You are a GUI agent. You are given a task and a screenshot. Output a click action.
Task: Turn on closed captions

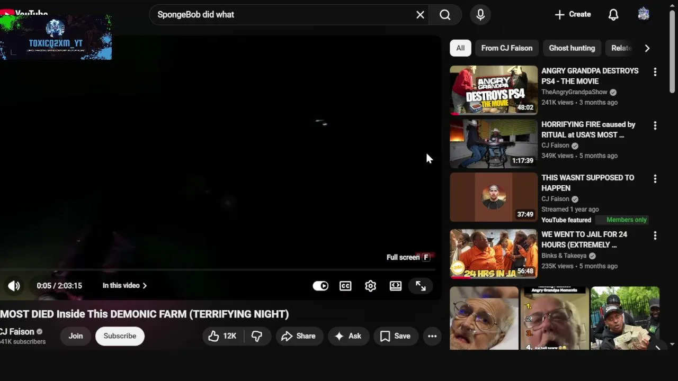pyautogui.click(x=345, y=286)
